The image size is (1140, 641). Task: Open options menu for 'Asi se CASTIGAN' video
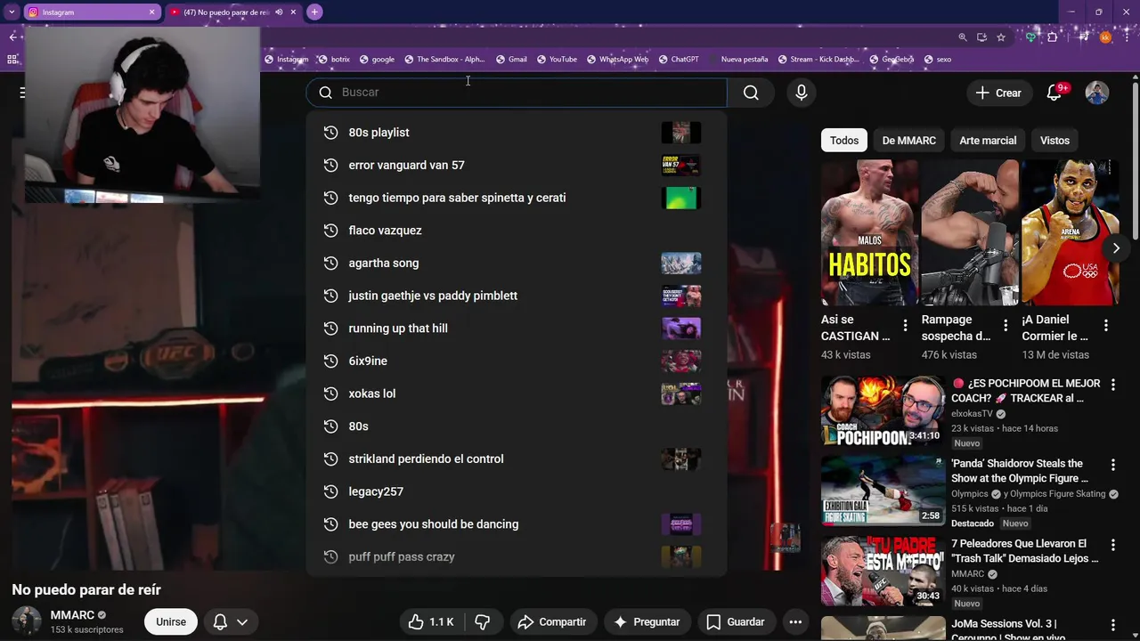click(905, 325)
